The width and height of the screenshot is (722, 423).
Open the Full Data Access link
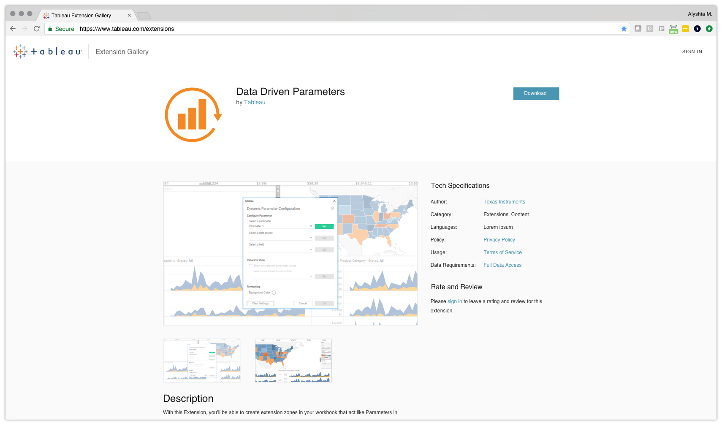click(502, 265)
